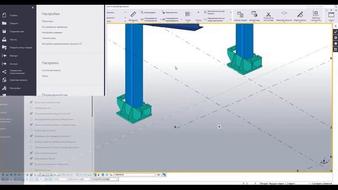Click the Экспорт arrow icon
The width and height of the screenshot is (338, 190).
tap(4, 64)
